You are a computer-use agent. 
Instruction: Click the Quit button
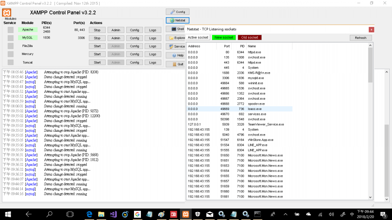pos(175,64)
